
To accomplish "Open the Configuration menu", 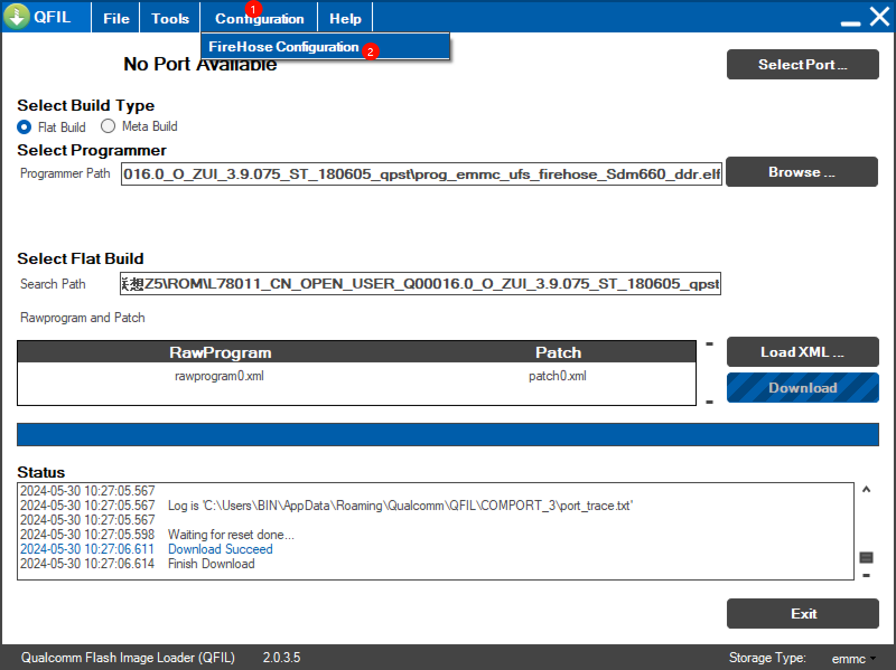I will [259, 18].
